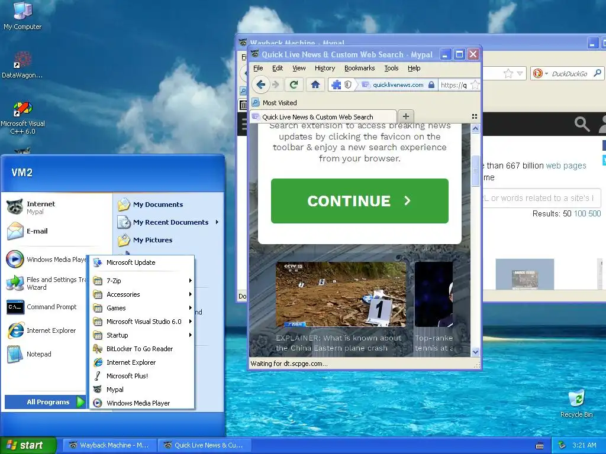Expand My Recent Documents submenu
Image resolution: width=606 pixels, height=454 pixels.
[169, 222]
